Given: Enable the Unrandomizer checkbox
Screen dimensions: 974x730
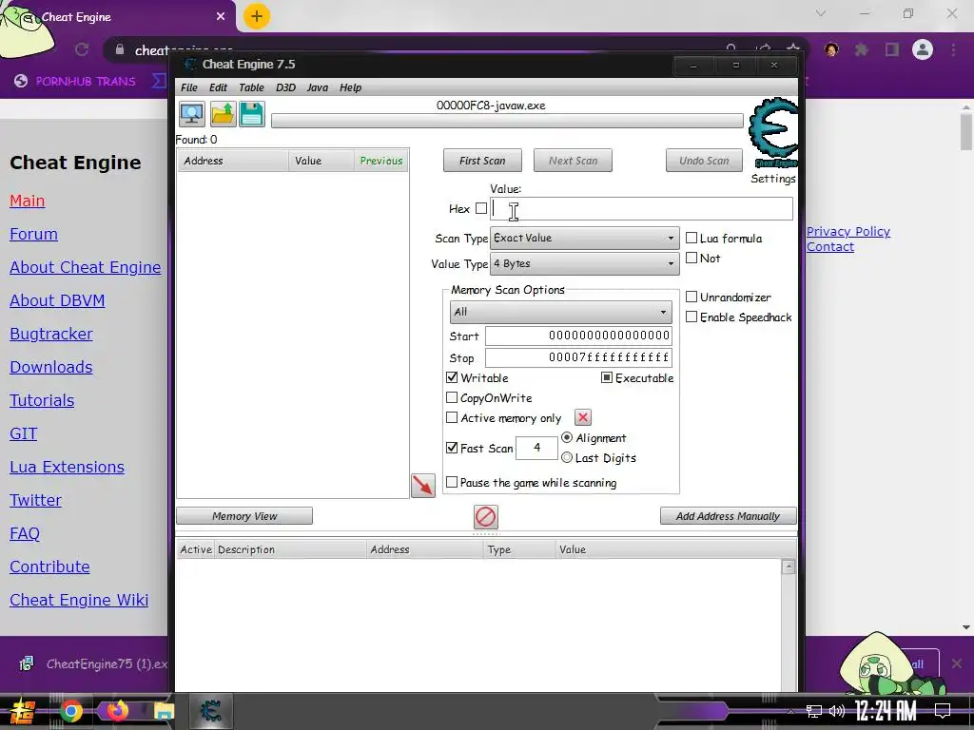Looking at the screenshot, I should 692,297.
